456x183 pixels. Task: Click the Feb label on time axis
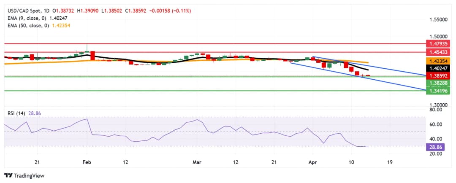click(x=87, y=162)
